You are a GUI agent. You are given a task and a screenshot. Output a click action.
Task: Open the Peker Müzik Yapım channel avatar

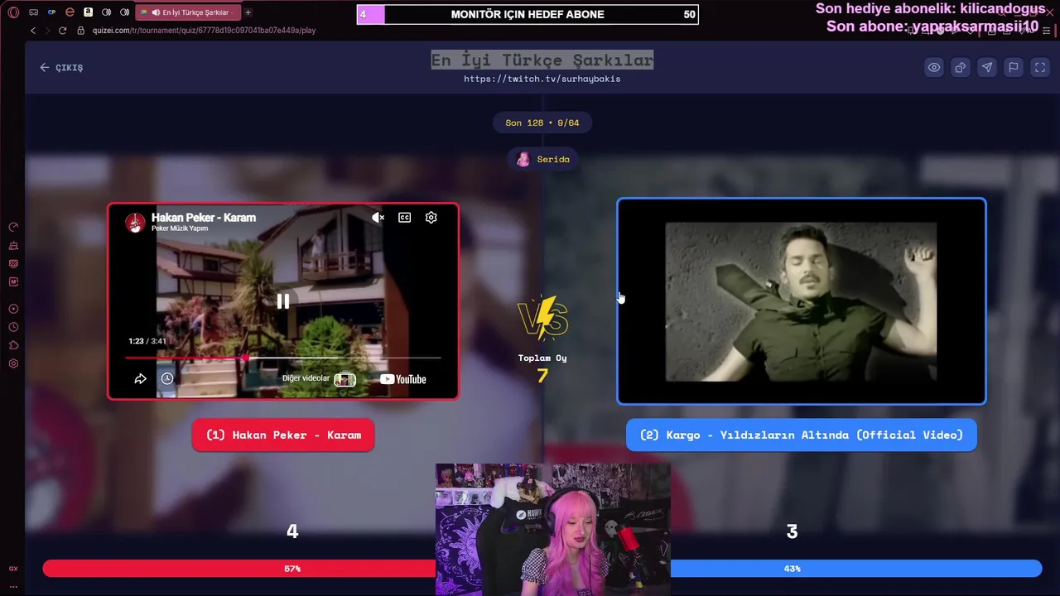point(135,222)
